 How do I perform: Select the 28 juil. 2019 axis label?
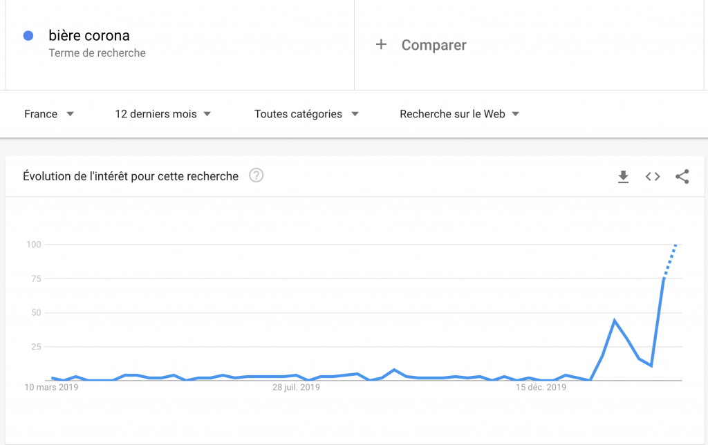tap(296, 387)
